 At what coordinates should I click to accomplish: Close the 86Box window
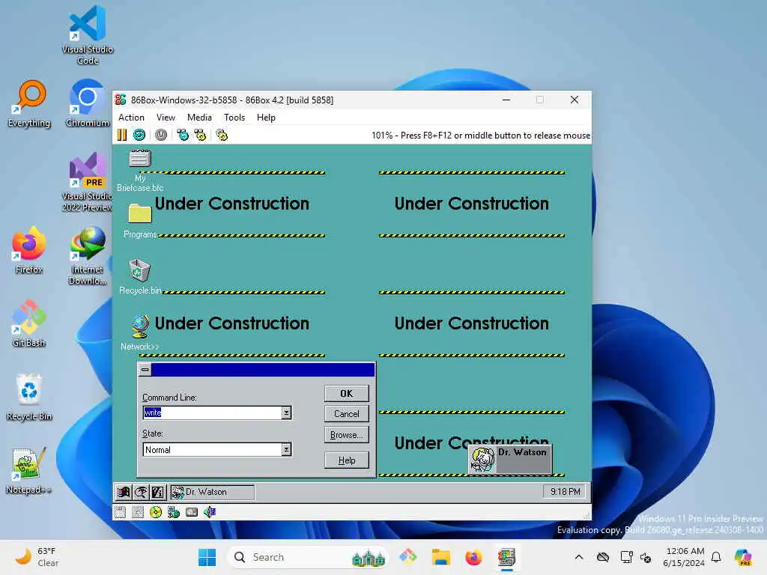point(575,100)
